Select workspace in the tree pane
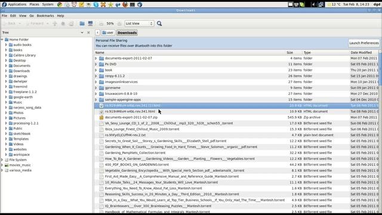 point(21,155)
